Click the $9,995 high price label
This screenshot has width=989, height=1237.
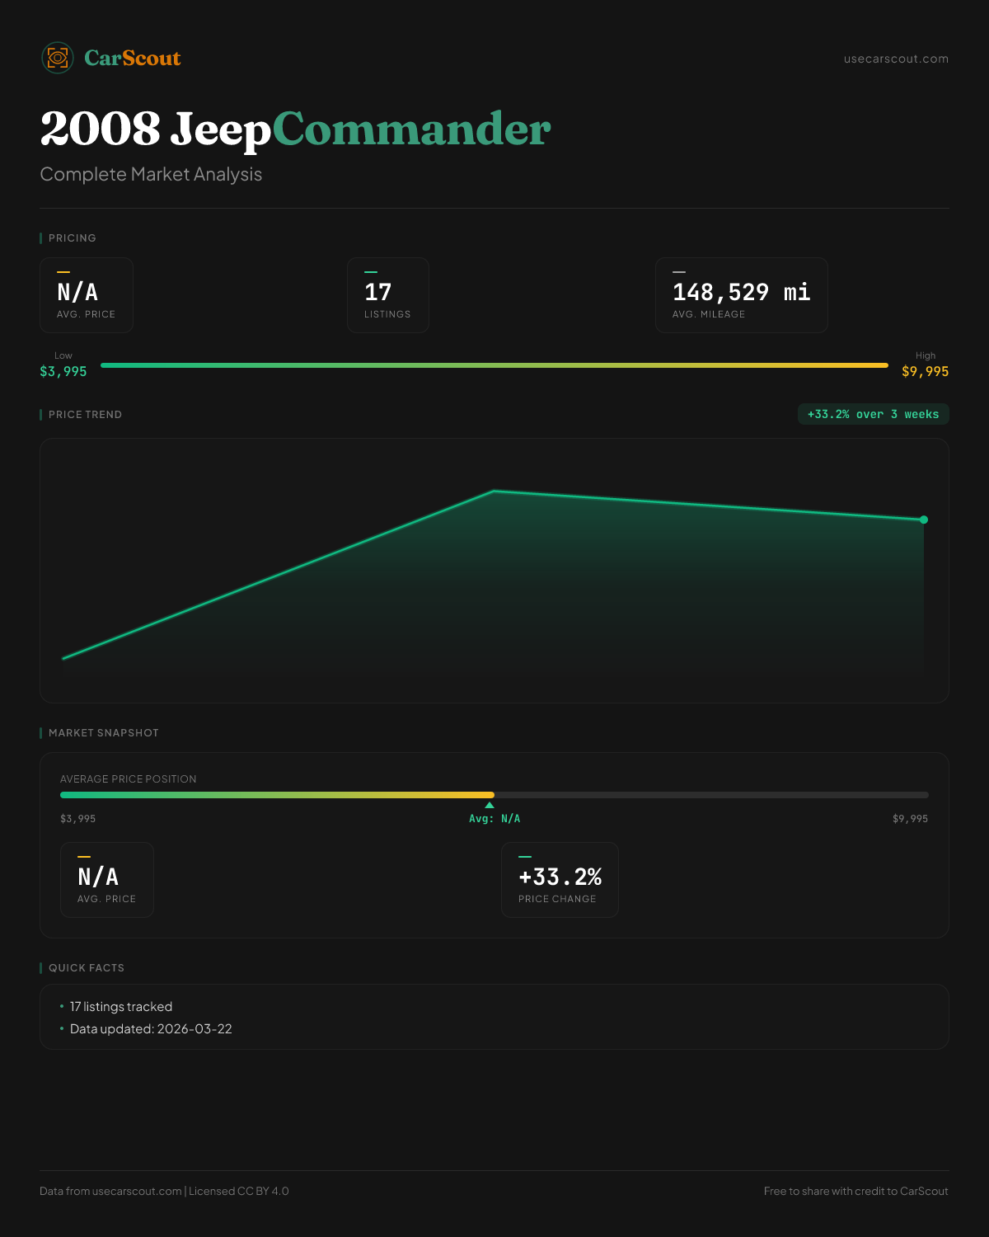(925, 371)
